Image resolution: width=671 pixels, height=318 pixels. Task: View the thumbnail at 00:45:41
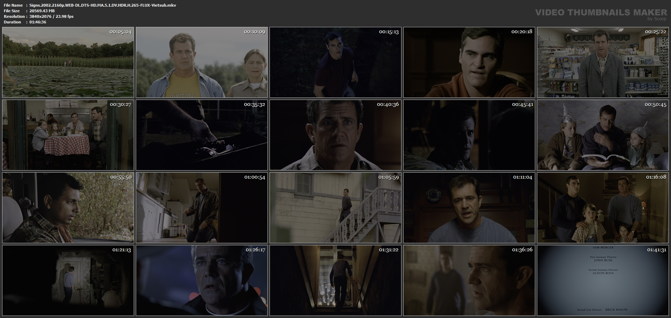[469, 135]
